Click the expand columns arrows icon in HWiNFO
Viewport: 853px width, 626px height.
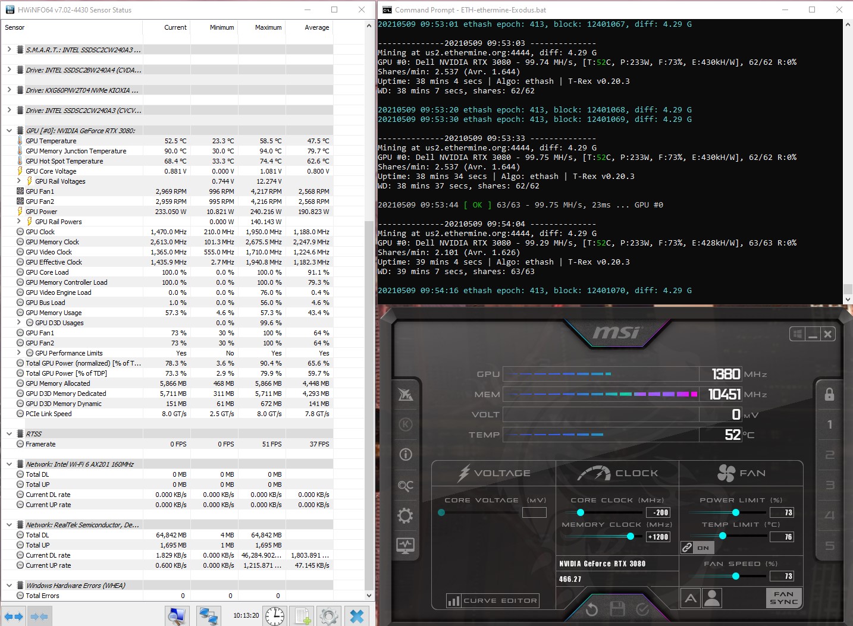click(13, 616)
